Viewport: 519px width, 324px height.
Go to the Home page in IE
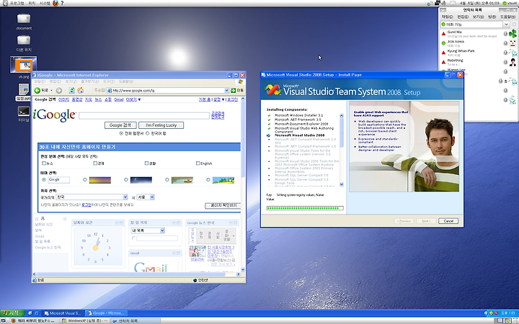(80, 90)
